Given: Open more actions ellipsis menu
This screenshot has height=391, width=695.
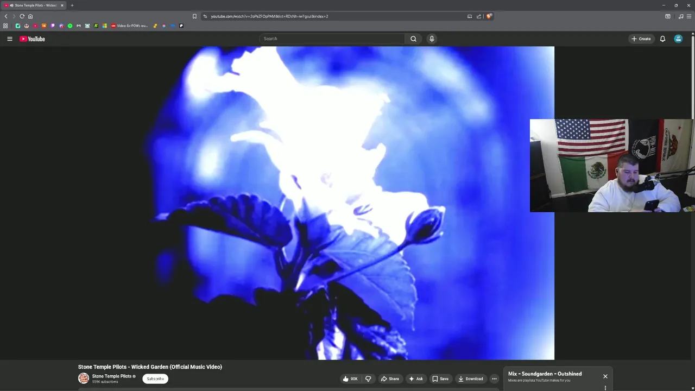Looking at the screenshot, I should [494, 379].
